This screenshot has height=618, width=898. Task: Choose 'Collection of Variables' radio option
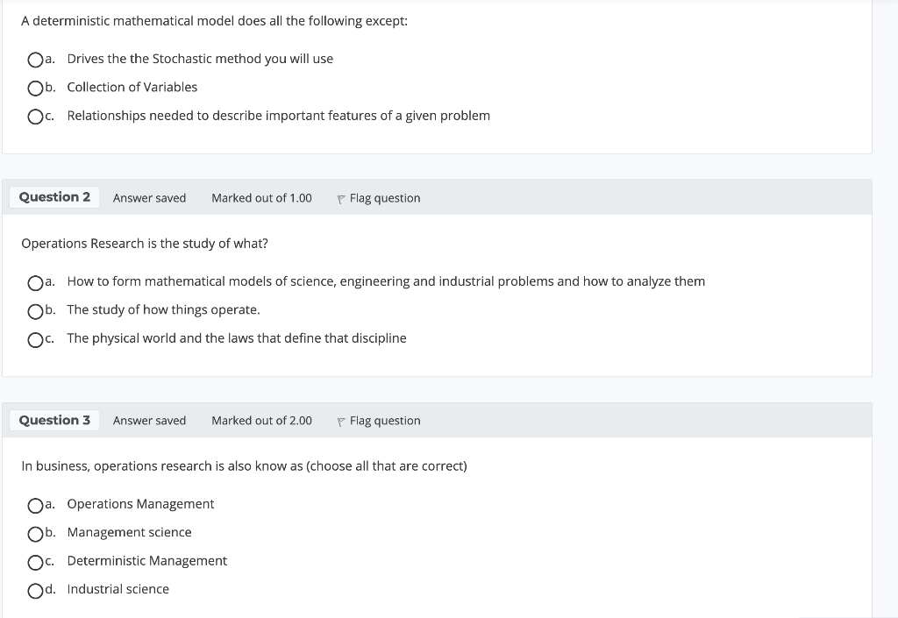(x=35, y=88)
